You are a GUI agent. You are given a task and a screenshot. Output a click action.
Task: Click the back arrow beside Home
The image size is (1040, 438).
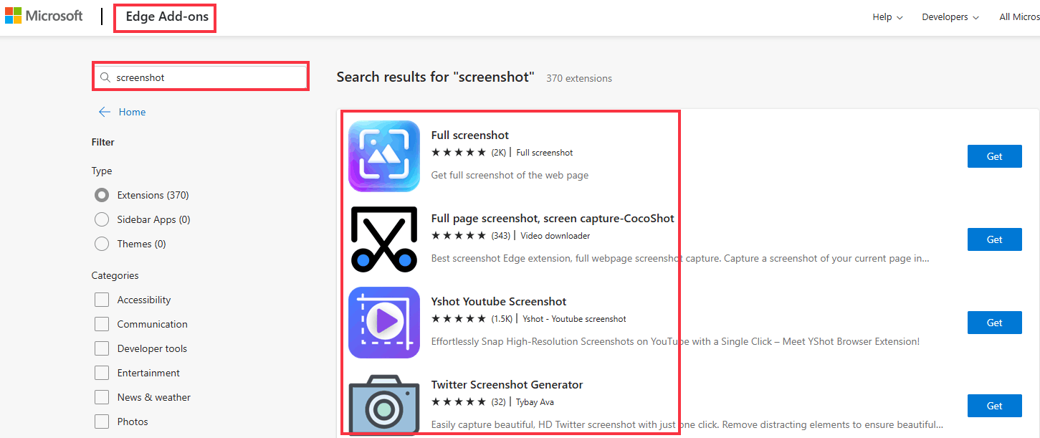pyautogui.click(x=105, y=112)
